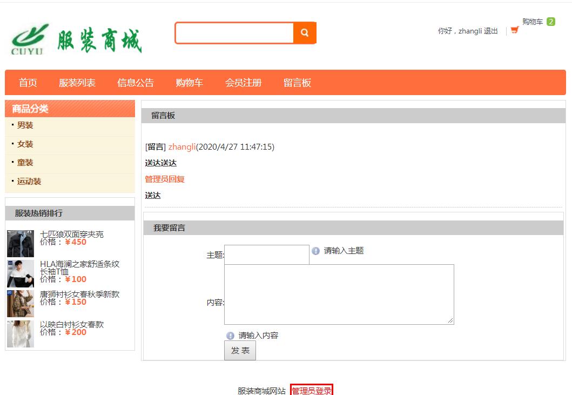Go to 首页 in navigation bar
This screenshot has width=572, height=395.
tap(28, 83)
